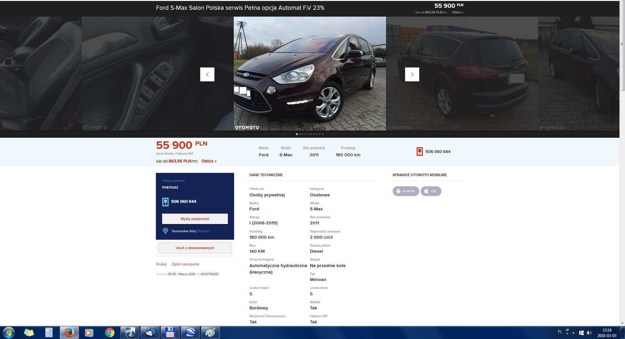Click Oblicz » below the large price

pos(209,161)
